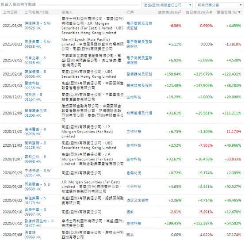Viewport: 245px width, 240px height.
Task: Click the 上市日期 column header
Action: point(10,12)
